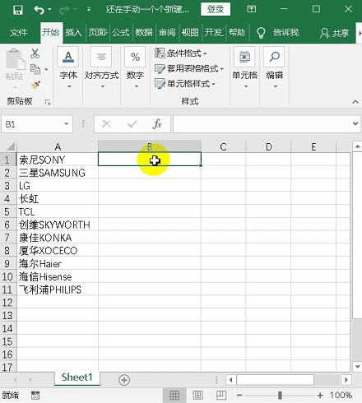The width and height of the screenshot is (362, 403).
Task: Click the Cancel X formula bar icon
Action: [x=106, y=124]
